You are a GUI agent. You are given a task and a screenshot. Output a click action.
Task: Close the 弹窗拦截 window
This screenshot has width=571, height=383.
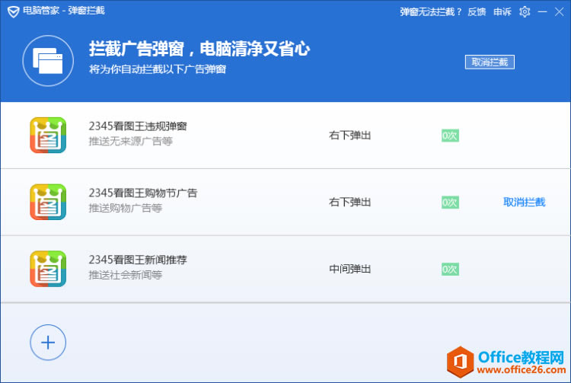(560, 12)
